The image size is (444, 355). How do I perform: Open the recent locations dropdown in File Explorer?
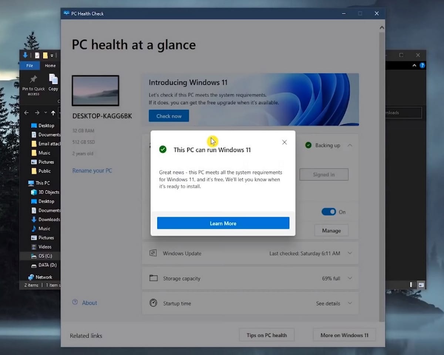[46, 113]
